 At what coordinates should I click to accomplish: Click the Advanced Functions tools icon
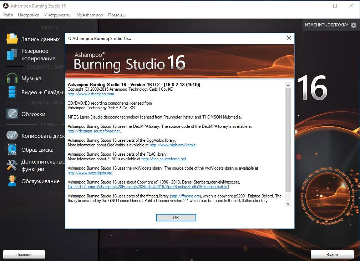[12, 165]
